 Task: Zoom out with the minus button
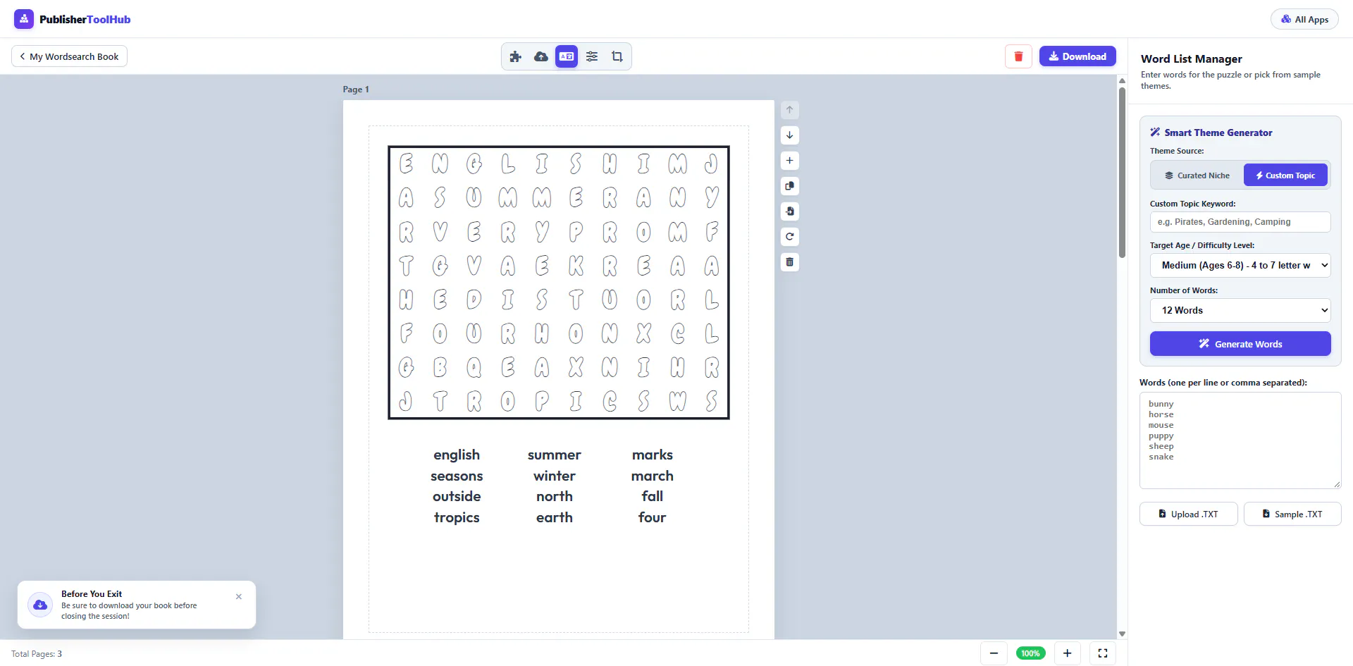pyautogui.click(x=994, y=653)
